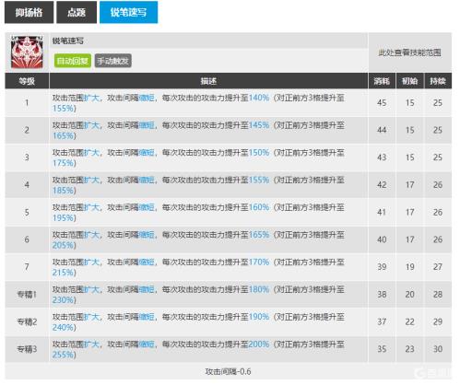Open the 缩短 link in 专精3 row
Image resolution: width=472 pixels, height=385 pixels.
pyautogui.click(x=147, y=344)
